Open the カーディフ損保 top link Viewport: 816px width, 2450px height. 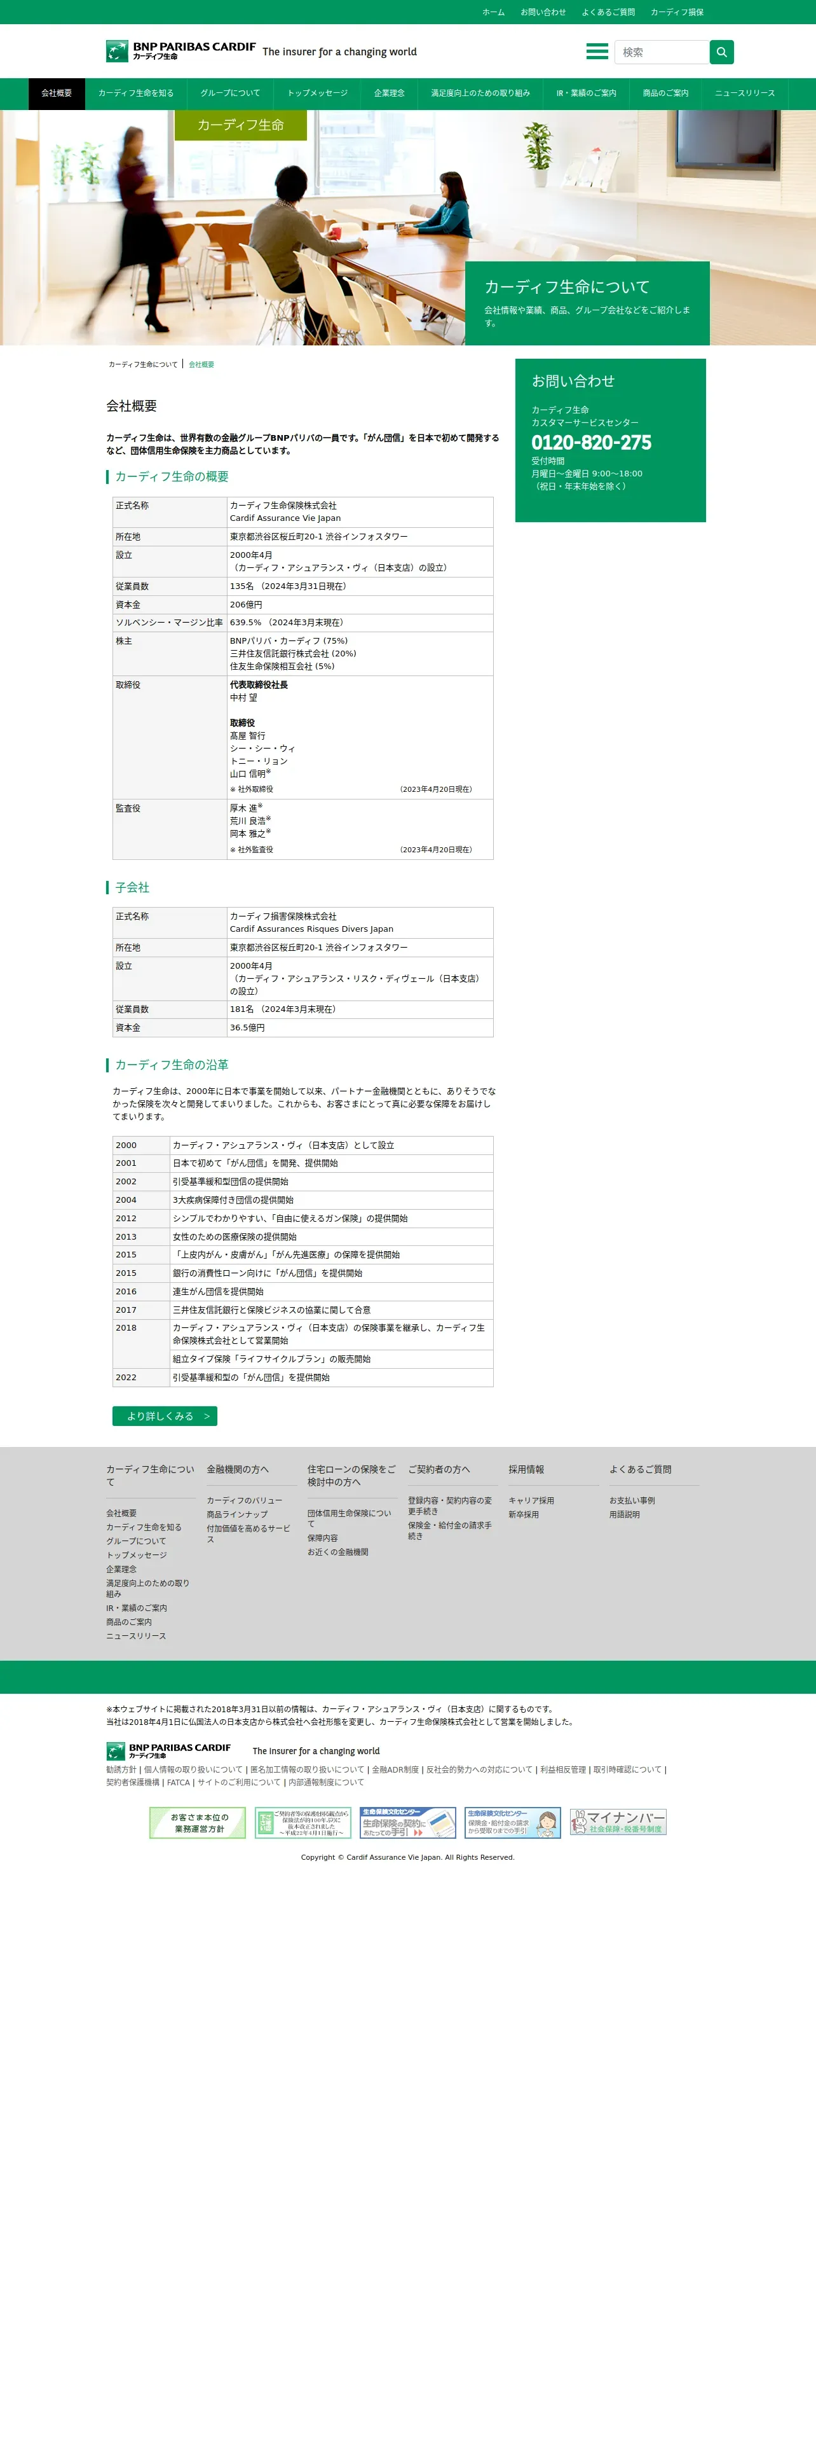pyautogui.click(x=676, y=12)
